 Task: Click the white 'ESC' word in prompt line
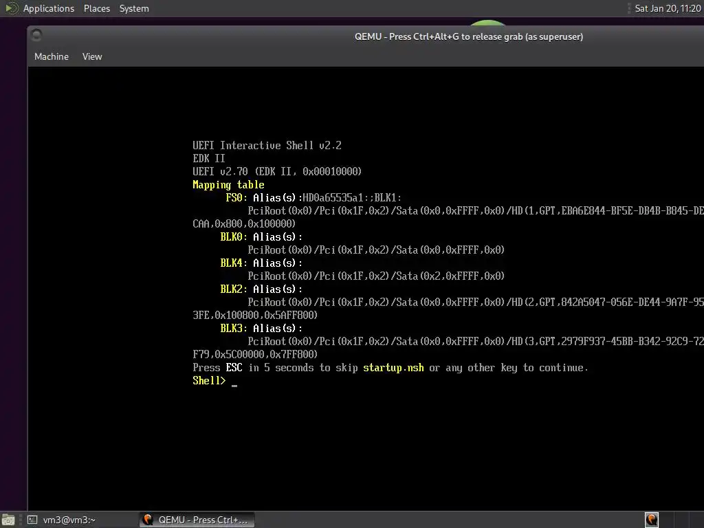coord(234,368)
